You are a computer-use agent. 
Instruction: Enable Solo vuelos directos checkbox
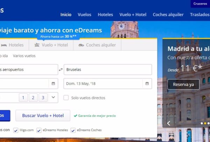[x=66, y=98]
